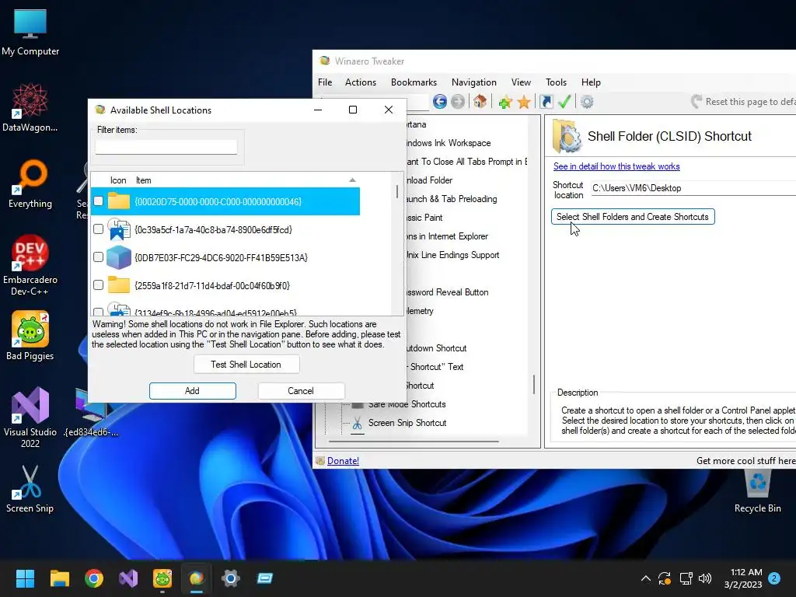Image resolution: width=796 pixels, height=597 pixels.
Task: Open the File menu in Winaero Tweaker
Action: 325,82
